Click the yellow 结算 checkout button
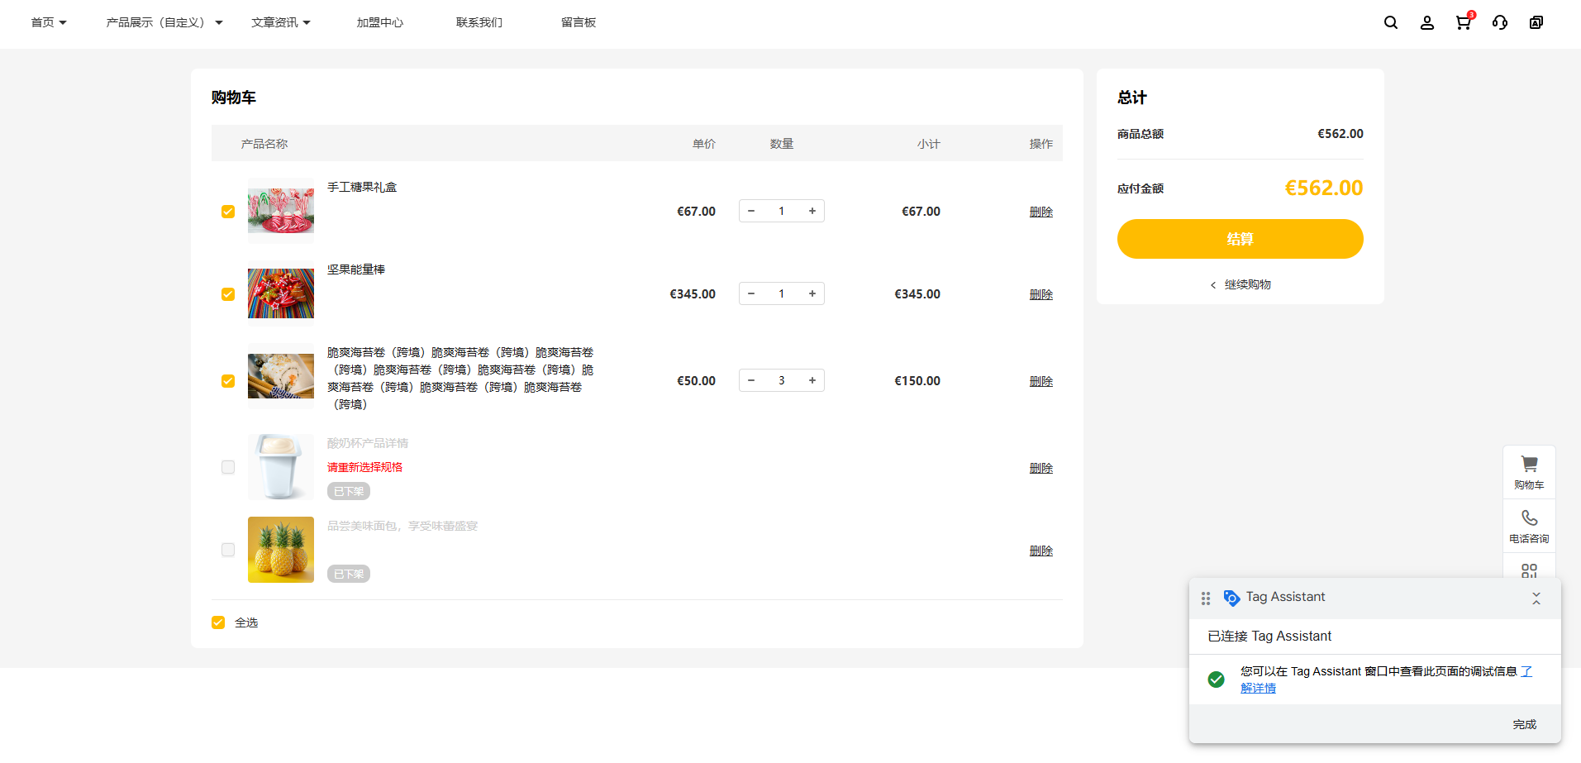This screenshot has width=1581, height=763. (1240, 239)
